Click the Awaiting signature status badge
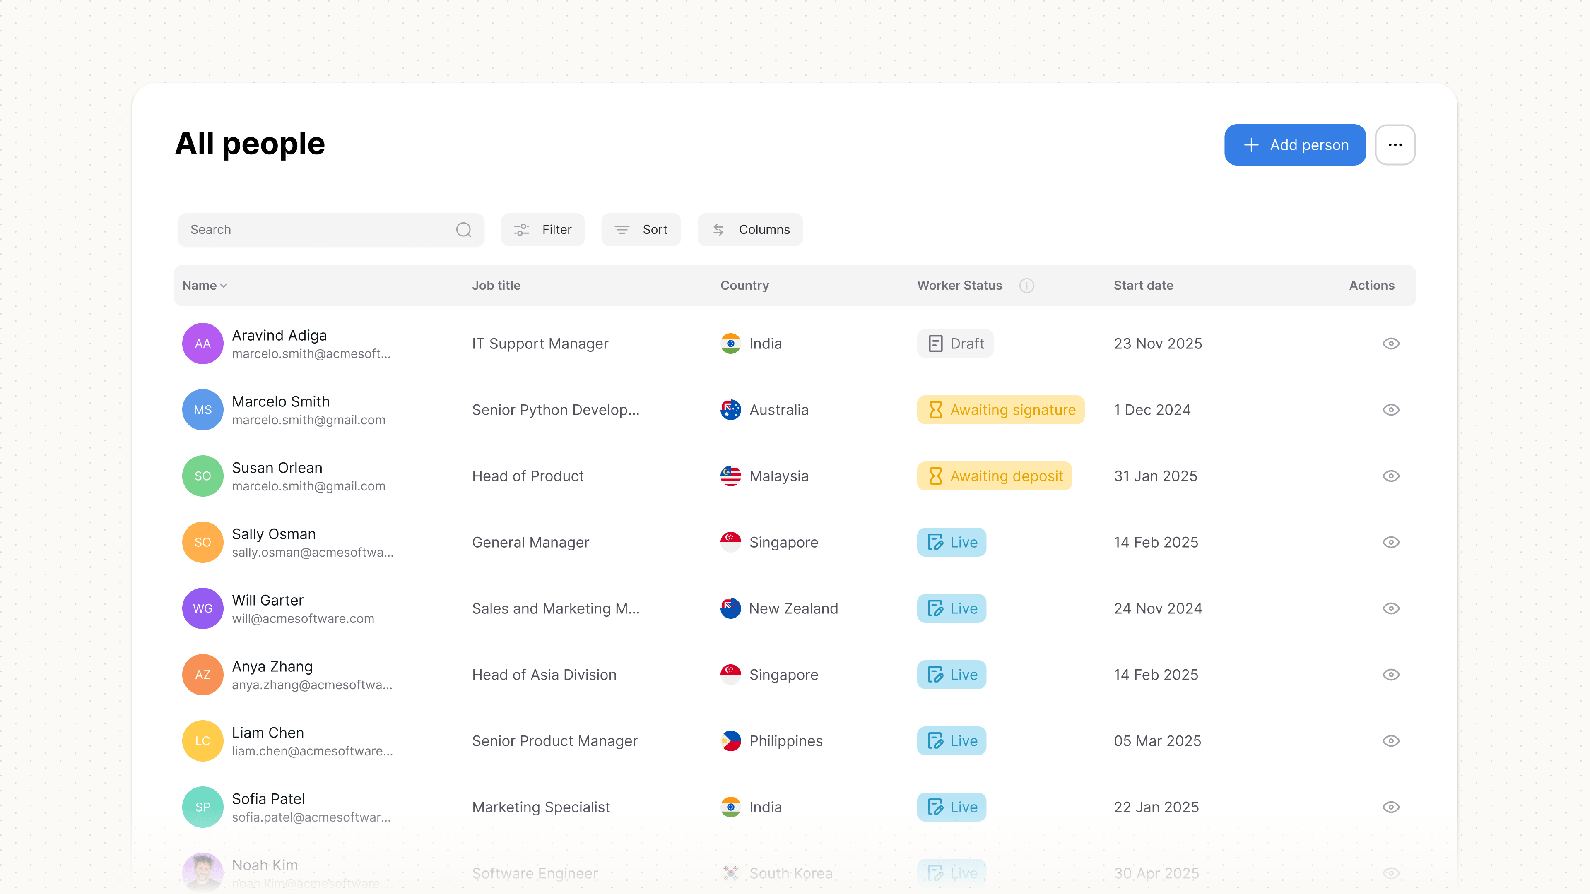 [1000, 410]
